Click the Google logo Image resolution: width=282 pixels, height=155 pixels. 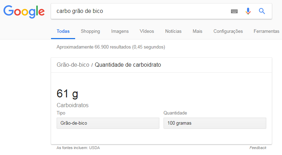pyautogui.click(x=24, y=12)
